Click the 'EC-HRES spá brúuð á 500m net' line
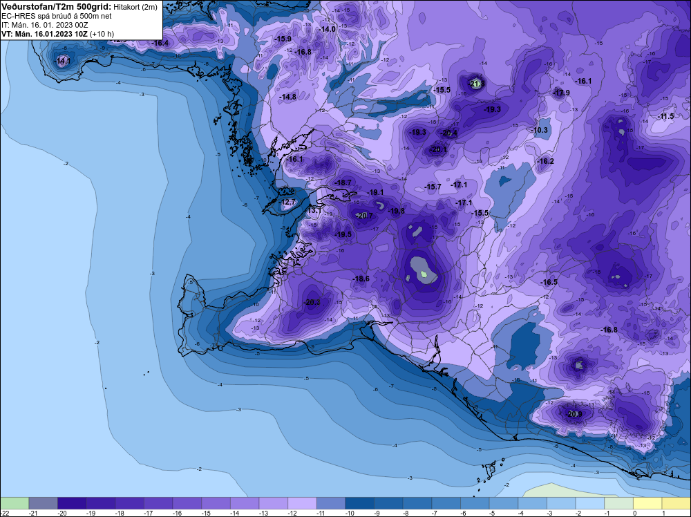This screenshot has height=517, width=691. (57, 17)
